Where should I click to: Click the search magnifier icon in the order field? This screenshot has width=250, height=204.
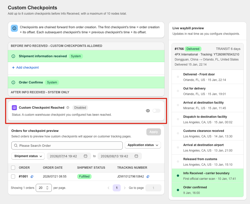pyautogui.click(x=16, y=145)
